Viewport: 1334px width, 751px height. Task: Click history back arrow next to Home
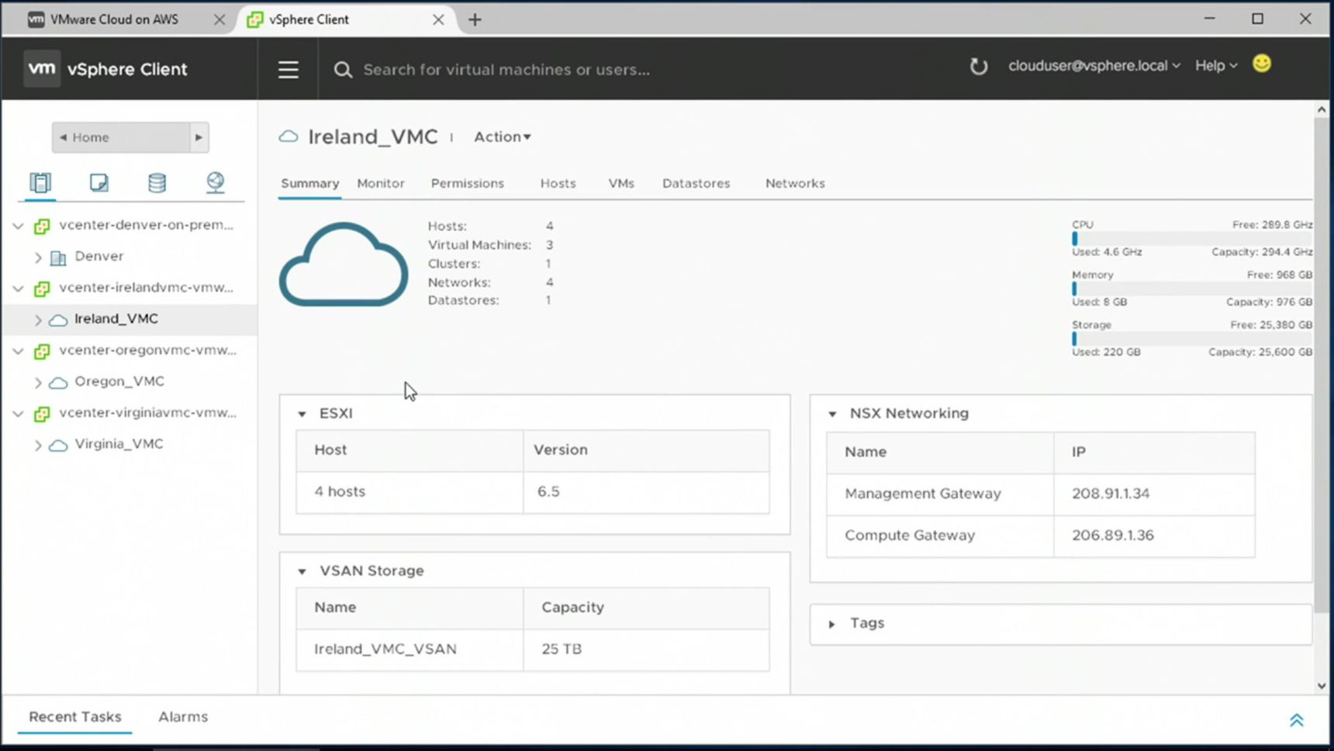[63, 137]
